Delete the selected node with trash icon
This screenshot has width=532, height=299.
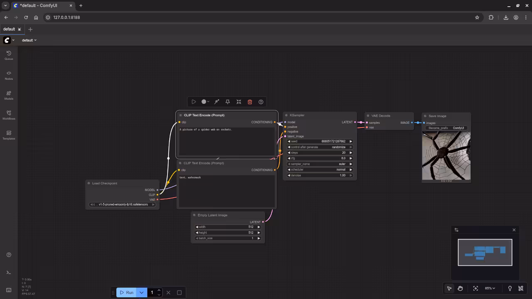pyautogui.click(x=250, y=102)
